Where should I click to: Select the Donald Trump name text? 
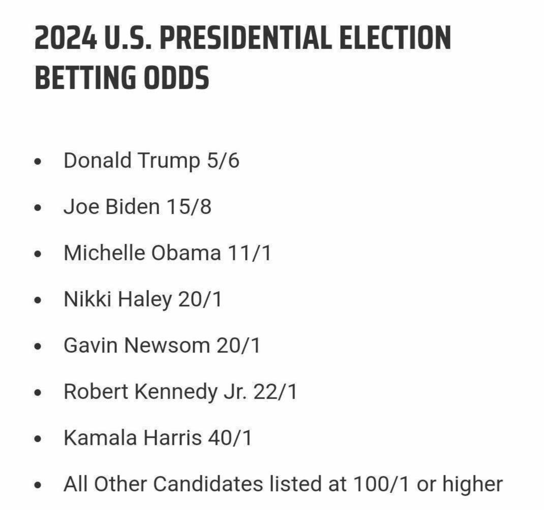131,161
